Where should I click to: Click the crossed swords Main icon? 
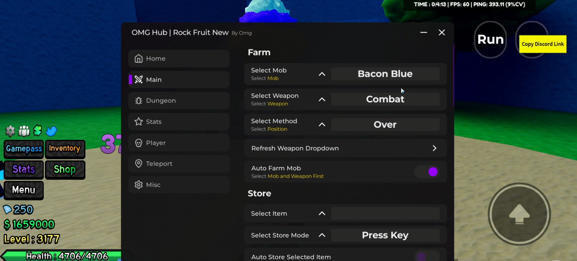pos(139,79)
